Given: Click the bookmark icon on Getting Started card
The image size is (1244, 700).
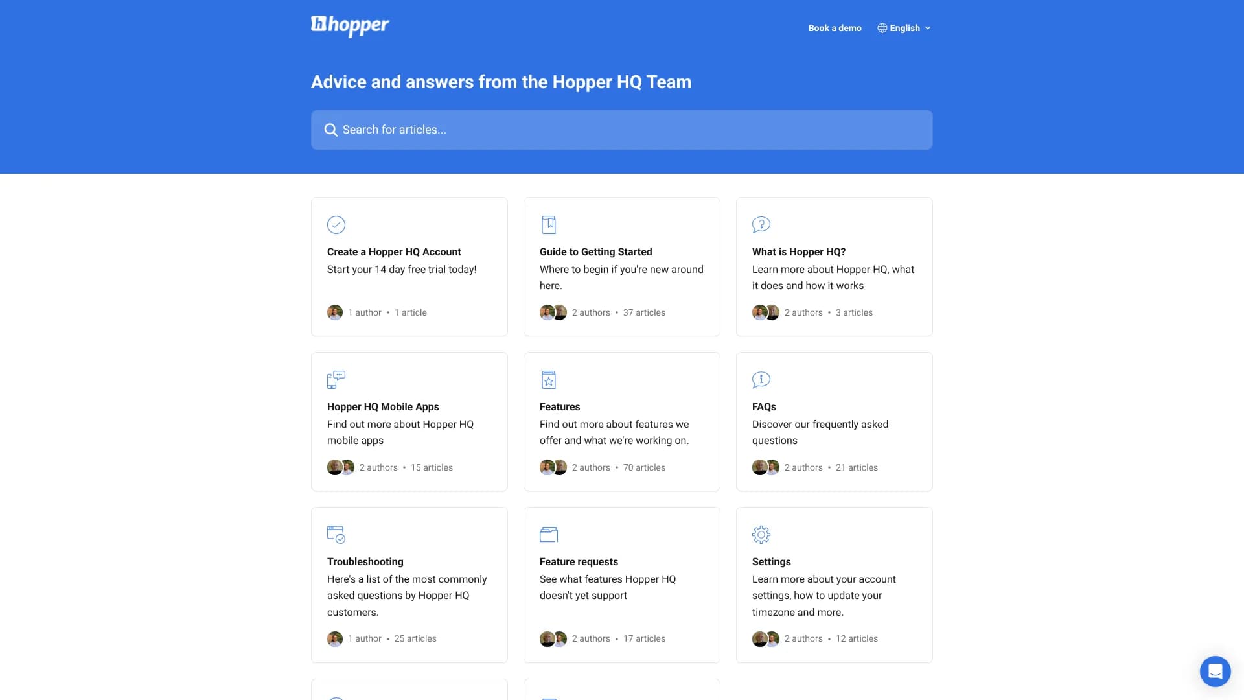Looking at the screenshot, I should pyautogui.click(x=549, y=224).
